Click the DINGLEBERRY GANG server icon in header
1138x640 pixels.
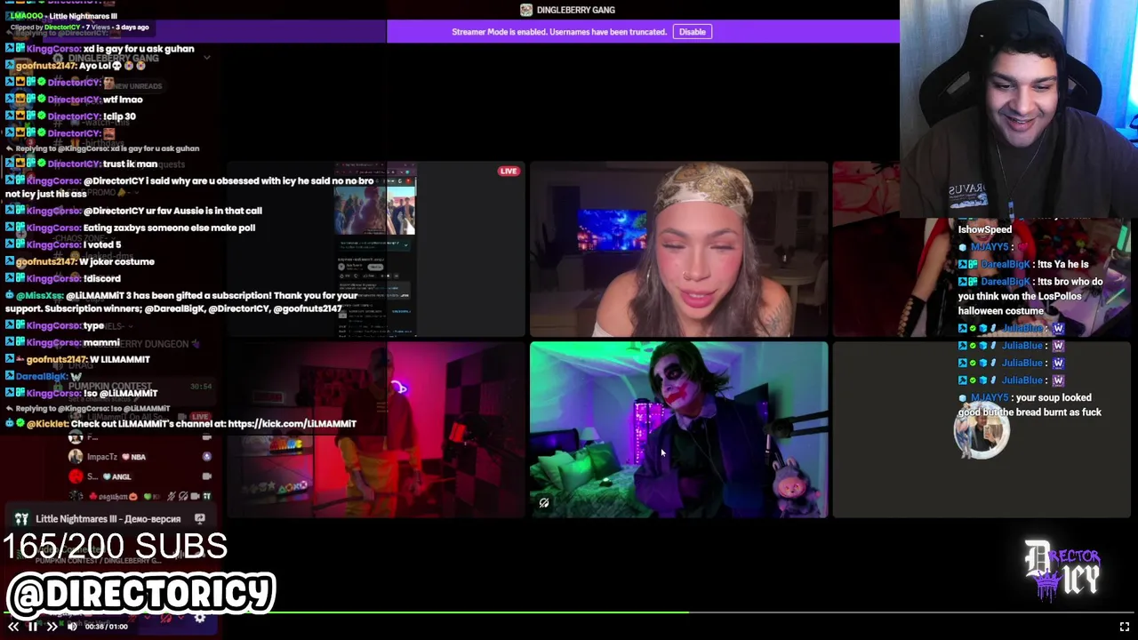526,10
